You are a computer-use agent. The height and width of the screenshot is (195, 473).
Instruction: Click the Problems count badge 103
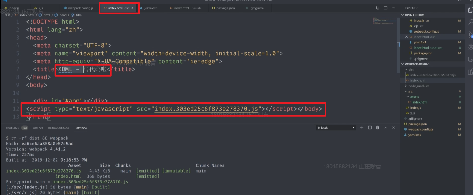(24, 128)
